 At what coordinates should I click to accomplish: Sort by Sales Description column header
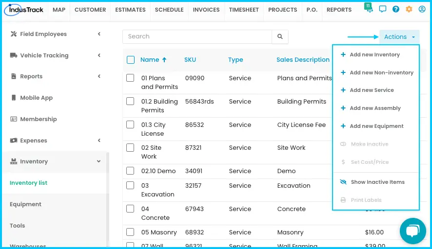303,60
